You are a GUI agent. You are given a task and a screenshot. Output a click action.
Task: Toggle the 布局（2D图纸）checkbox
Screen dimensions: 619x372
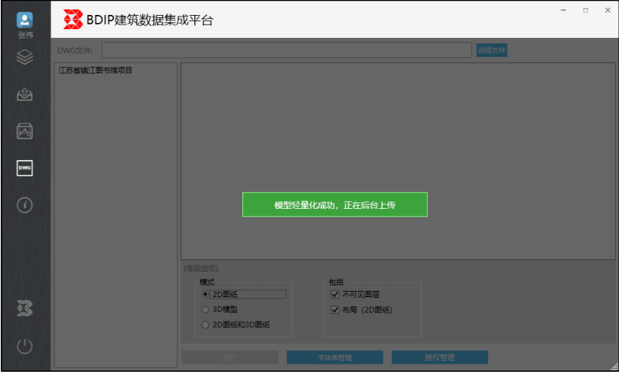[x=335, y=309]
